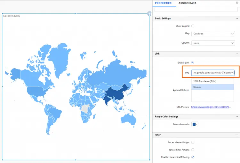
Task: Collapse the Basic Settings section
Action: click(x=237, y=19)
